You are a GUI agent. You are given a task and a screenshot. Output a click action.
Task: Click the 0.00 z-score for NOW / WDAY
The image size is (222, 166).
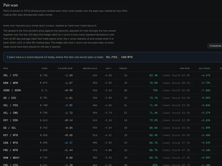click(x=69, y=158)
